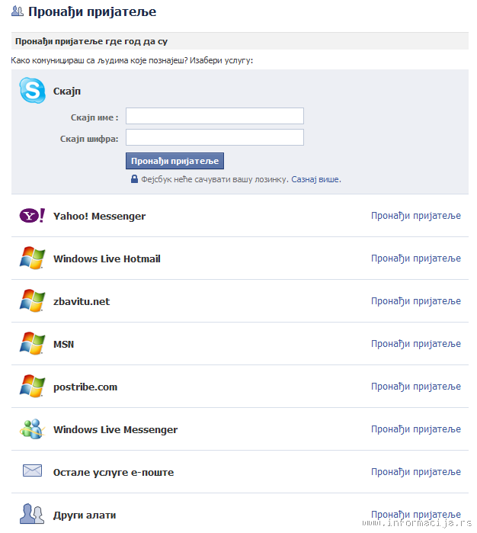Focus the Скајп шифра password field

[215, 137]
